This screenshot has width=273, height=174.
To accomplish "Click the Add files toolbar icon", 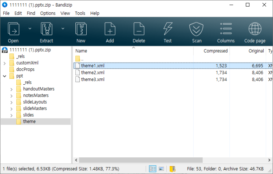I will pyautogui.click(x=110, y=29).
